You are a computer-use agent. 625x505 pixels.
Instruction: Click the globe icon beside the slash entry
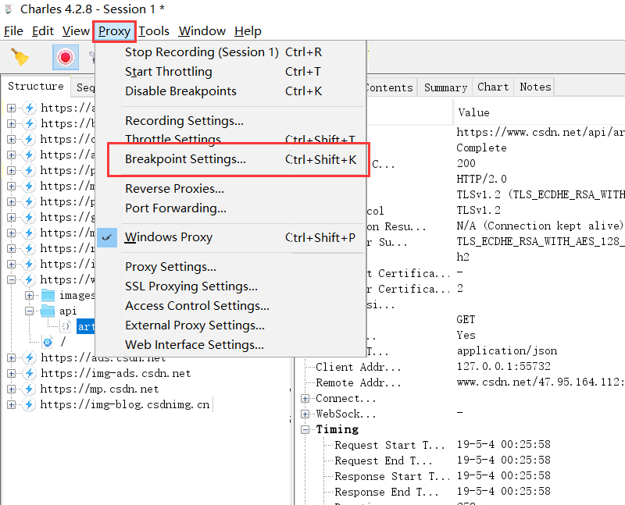coord(48,342)
